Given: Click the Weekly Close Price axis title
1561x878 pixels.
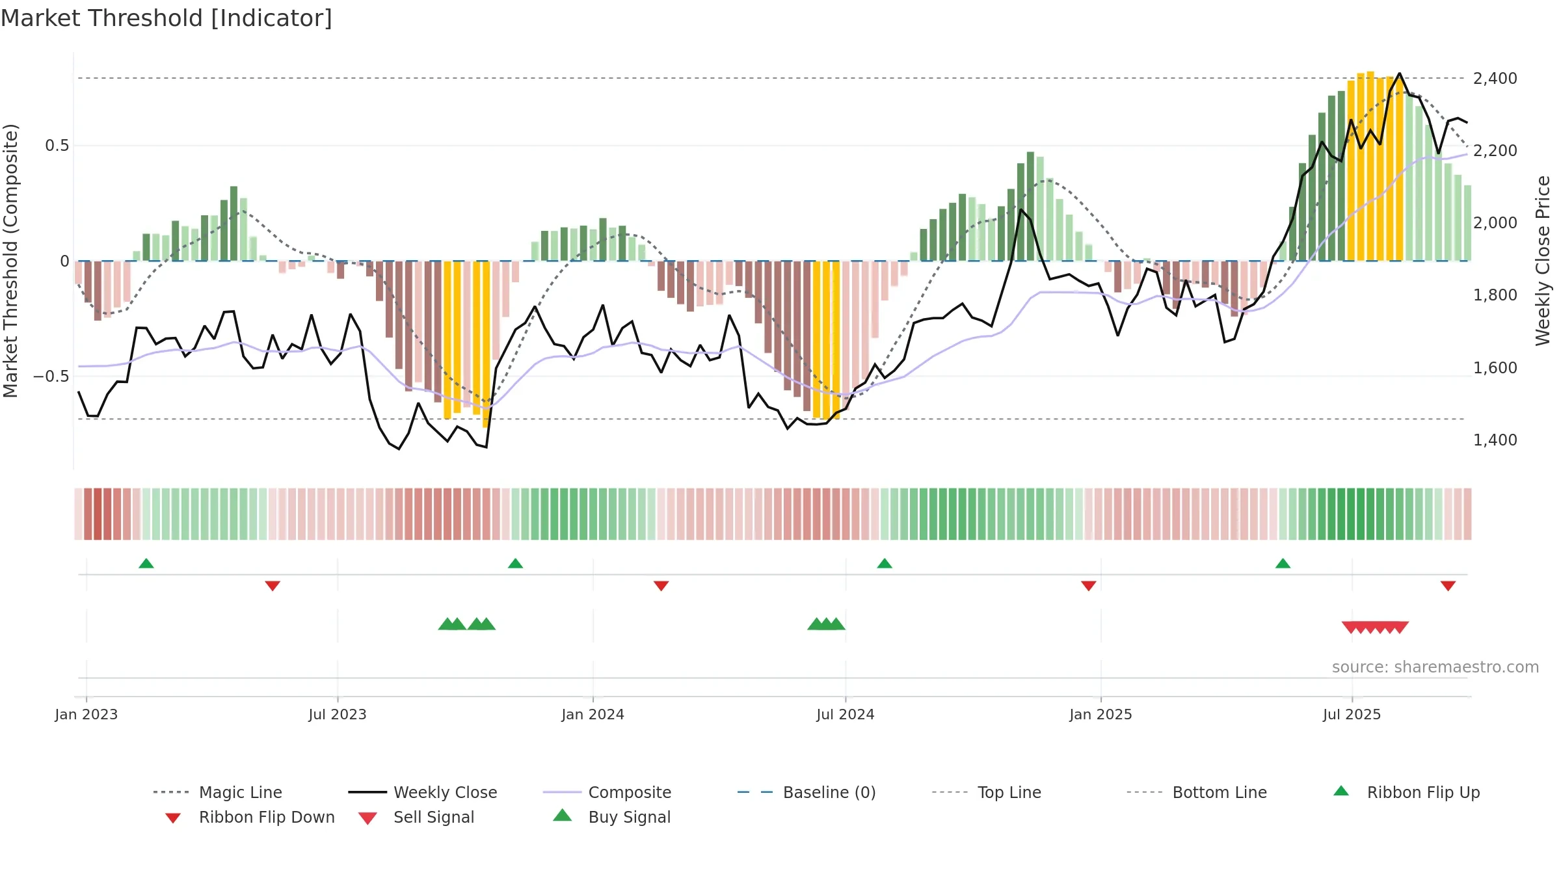Looking at the screenshot, I should pos(1543,261).
